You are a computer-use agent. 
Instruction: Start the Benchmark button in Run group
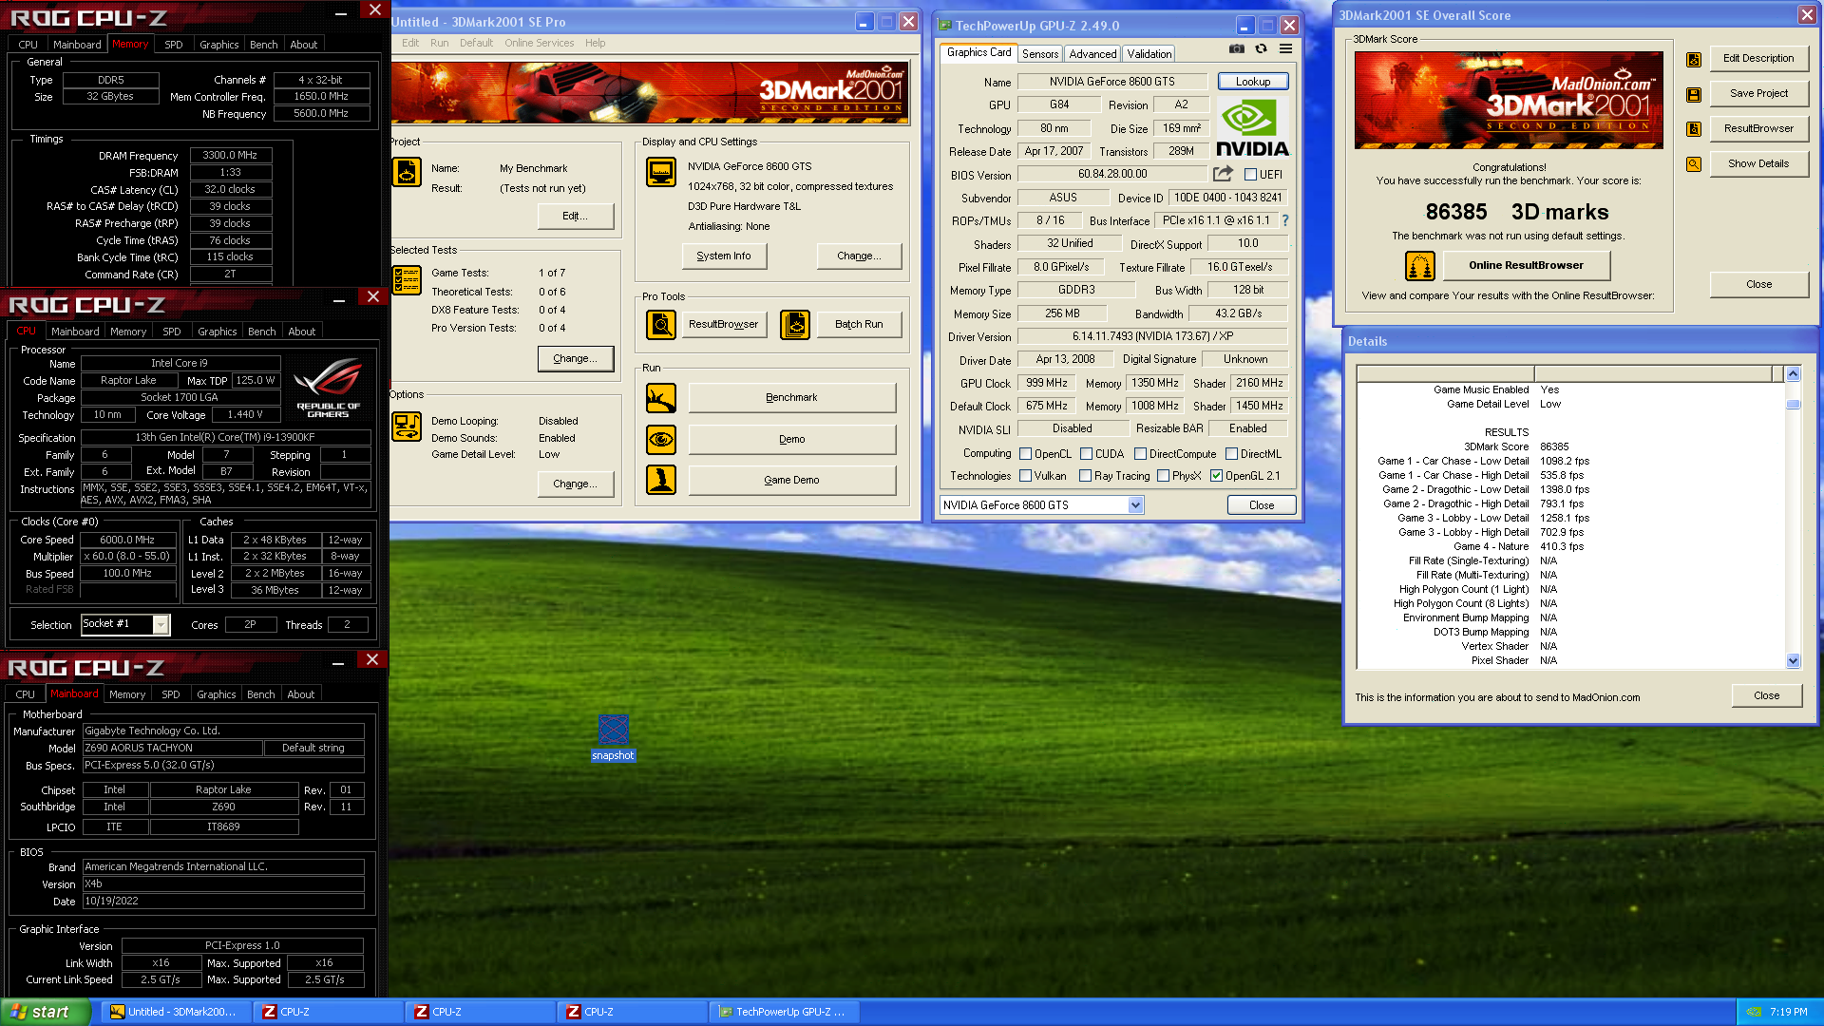point(791,398)
